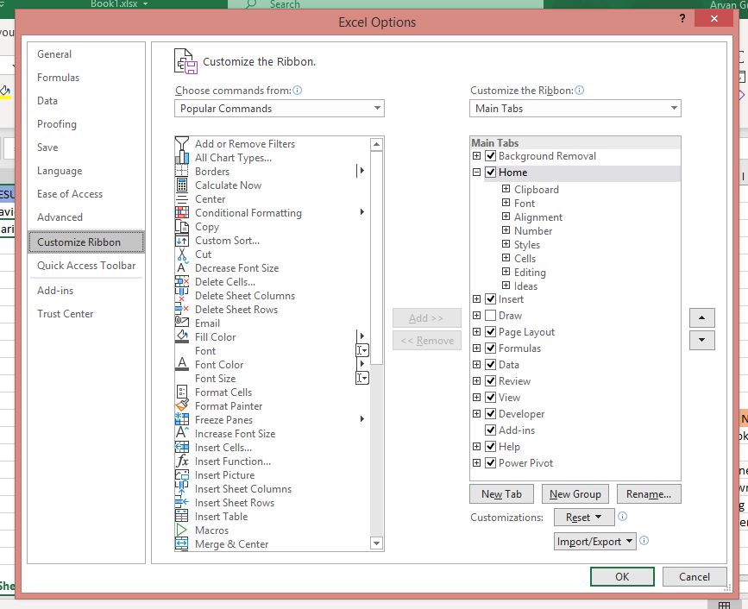Image resolution: width=748 pixels, height=609 pixels.
Task: Enable the Draw tab checkbox
Action: click(490, 316)
